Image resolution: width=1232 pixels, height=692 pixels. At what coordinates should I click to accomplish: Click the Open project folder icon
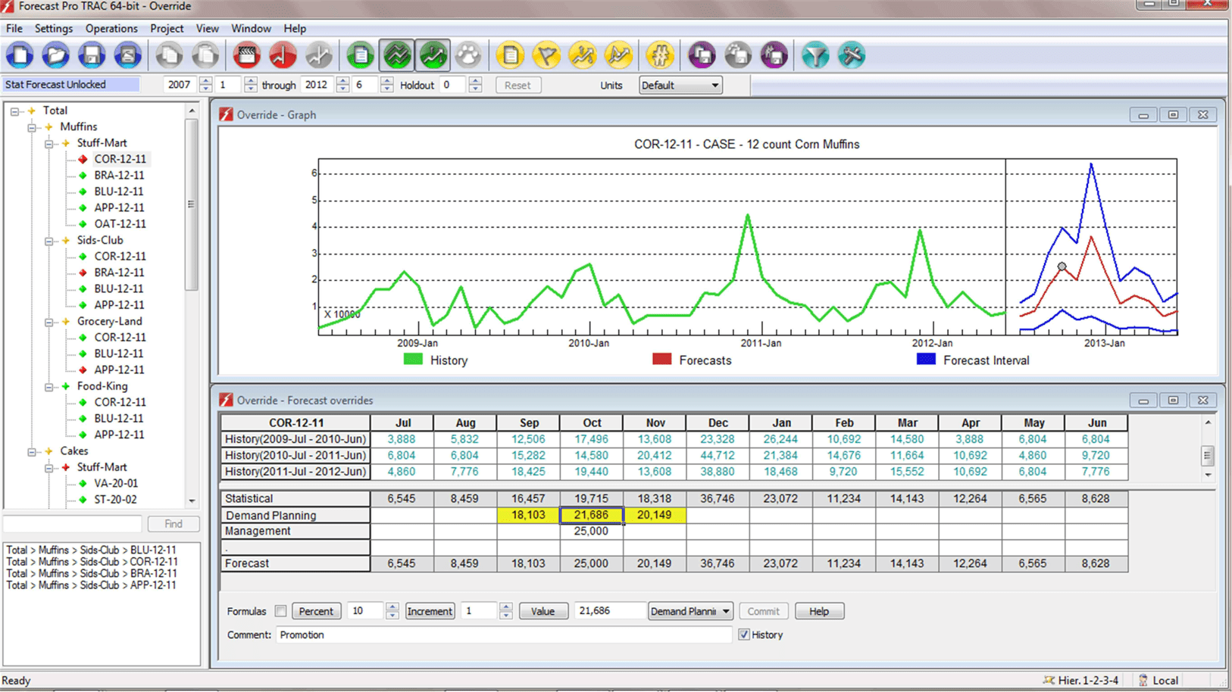(55, 55)
